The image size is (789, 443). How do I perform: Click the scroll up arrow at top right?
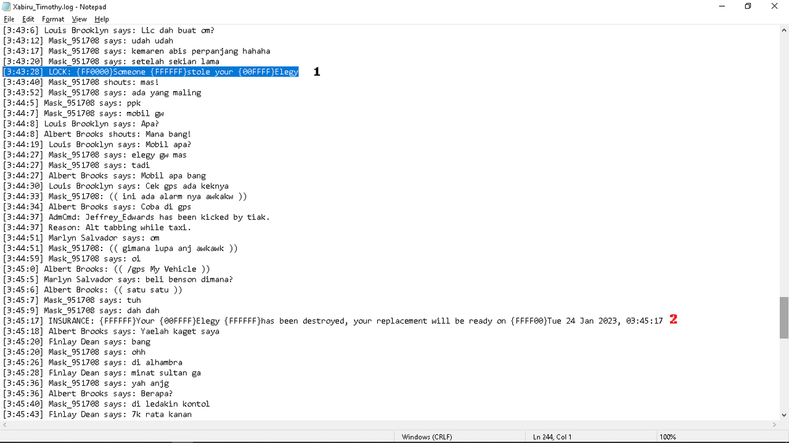[783, 30]
